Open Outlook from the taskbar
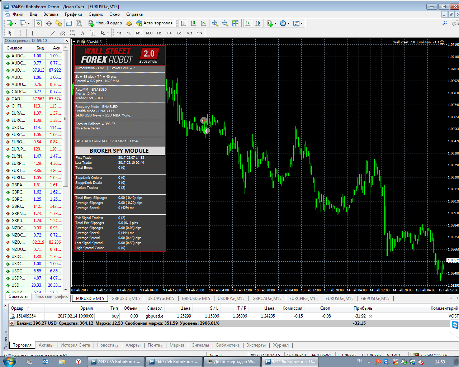Image resolution: width=459 pixels, height=367 pixels. tap(46, 362)
